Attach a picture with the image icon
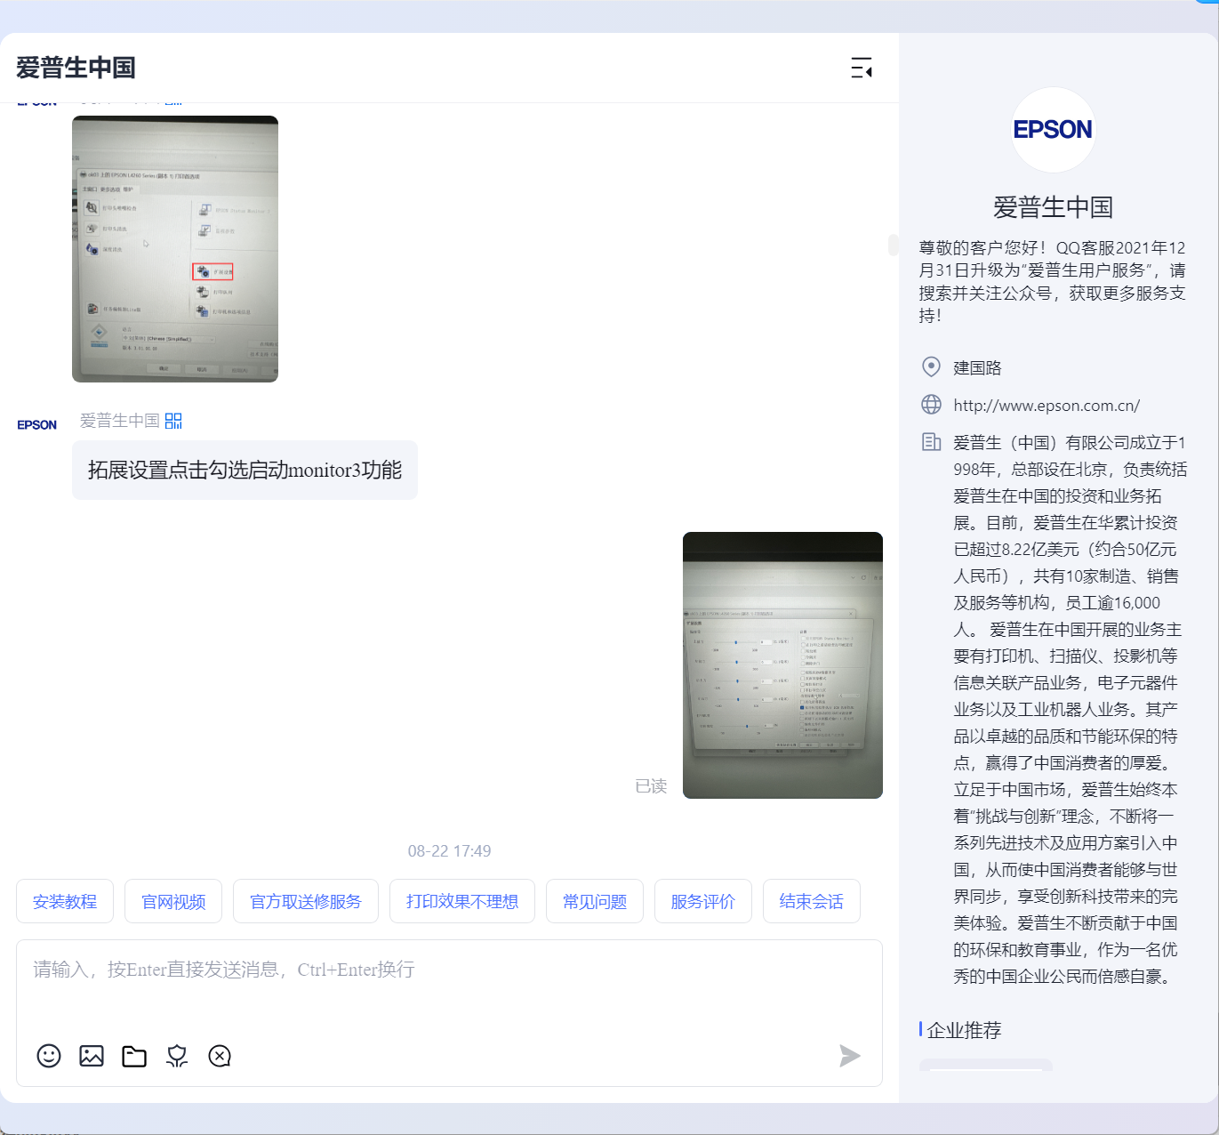1219x1135 pixels. (92, 1056)
